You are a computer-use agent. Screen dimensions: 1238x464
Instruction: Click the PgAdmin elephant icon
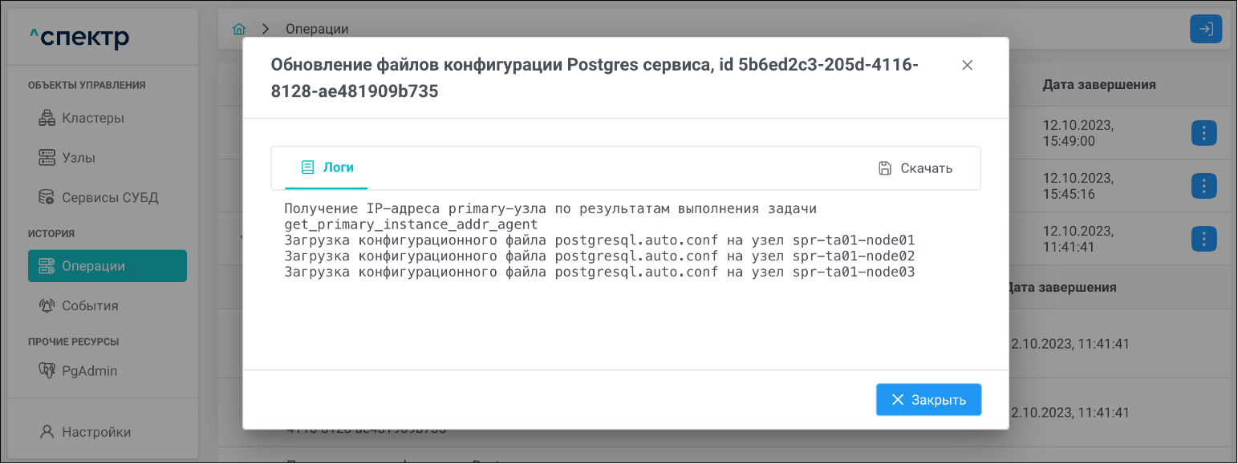[x=47, y=370]
